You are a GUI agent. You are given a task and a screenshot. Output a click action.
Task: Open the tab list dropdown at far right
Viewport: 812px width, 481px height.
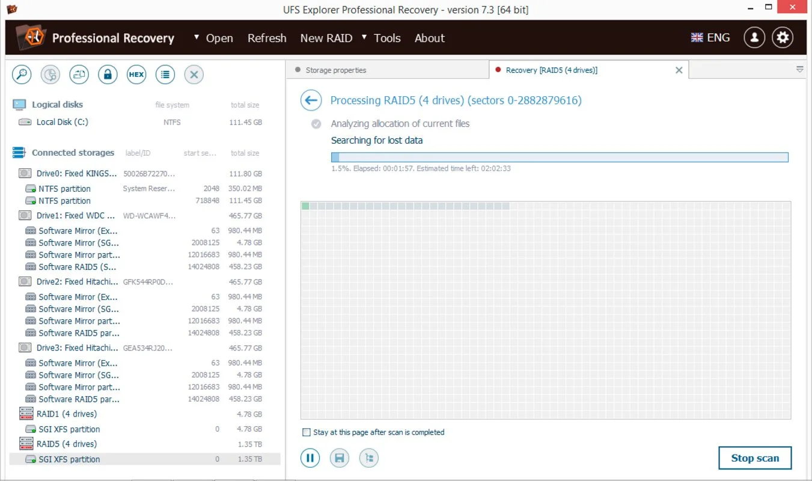pos(799,70)
